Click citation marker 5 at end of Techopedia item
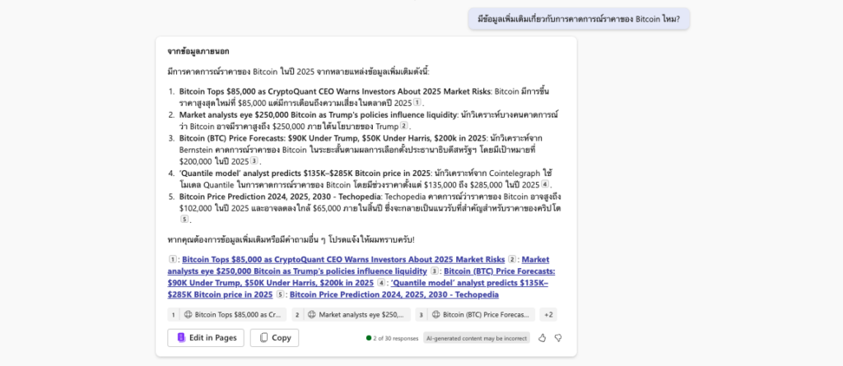 184,220
